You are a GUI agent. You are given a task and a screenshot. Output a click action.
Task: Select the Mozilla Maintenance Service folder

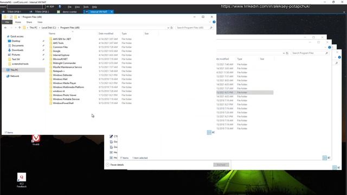click(67, 67)
